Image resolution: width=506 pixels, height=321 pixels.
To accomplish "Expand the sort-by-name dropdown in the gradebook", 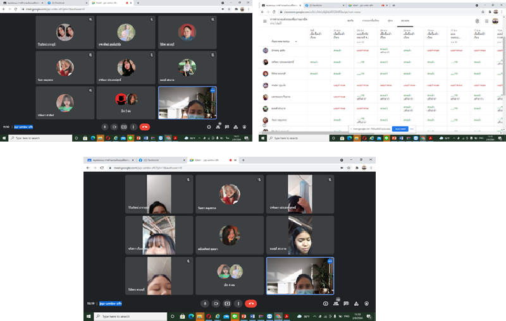I will (295, 41).
